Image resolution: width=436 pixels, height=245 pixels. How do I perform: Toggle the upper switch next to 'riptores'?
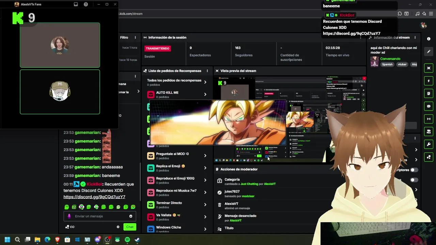coord(414,170)
